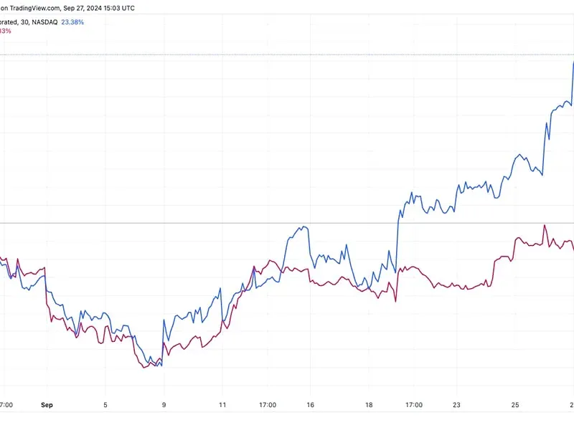Viewport: 574px width, 430px height.
Task: Click the red percentage legend value
Action: 6,31
